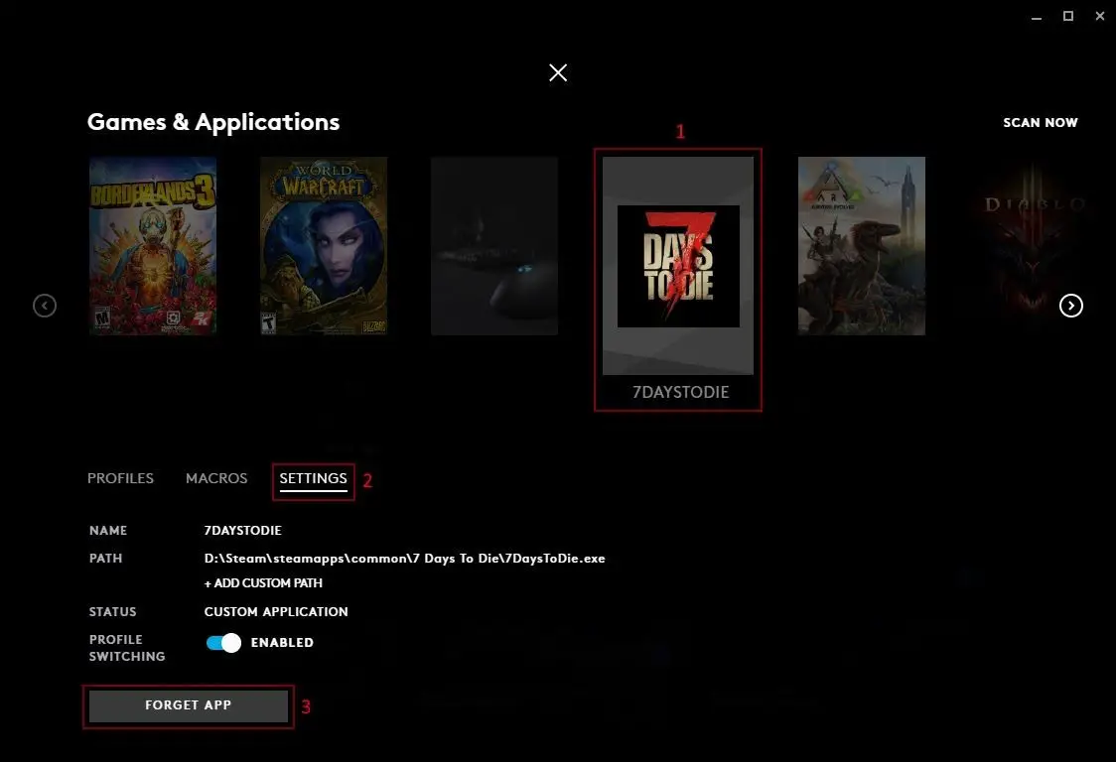The height and width of the screenshot is (762, 1116).
Task: Select the dark mouse desktop thumbnail
Action: pos(494,245)
